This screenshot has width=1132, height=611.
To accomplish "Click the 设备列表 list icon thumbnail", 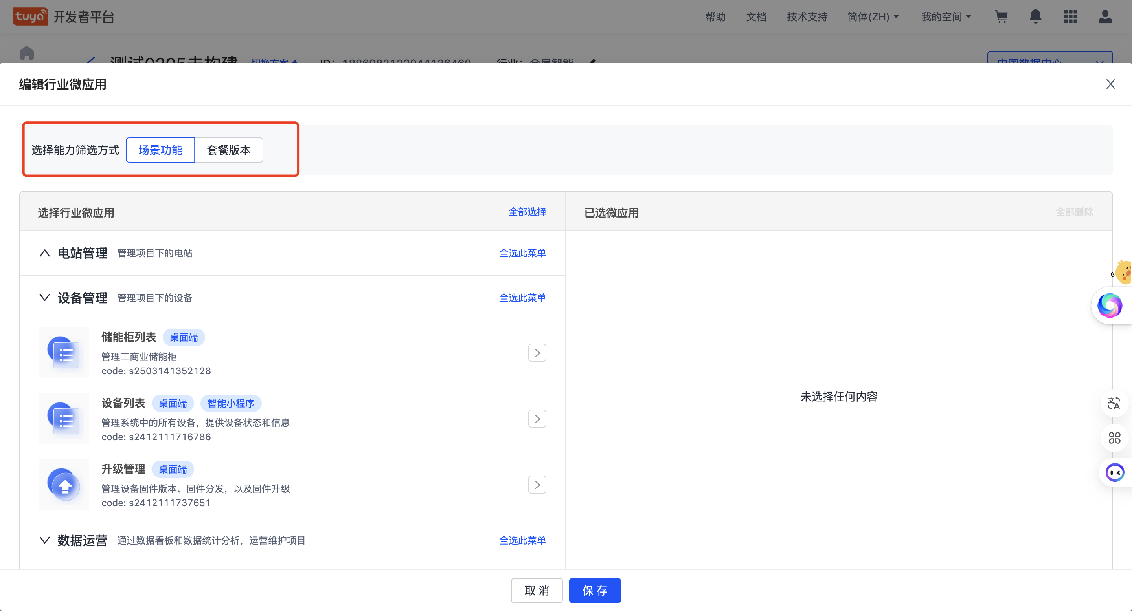I will pos(64,418).
